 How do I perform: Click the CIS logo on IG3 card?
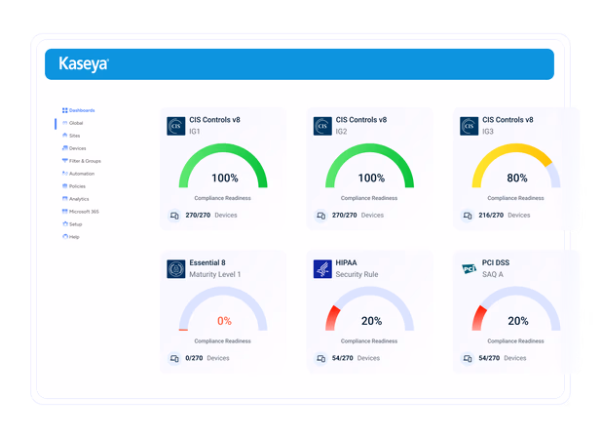[x=470, y=126]
